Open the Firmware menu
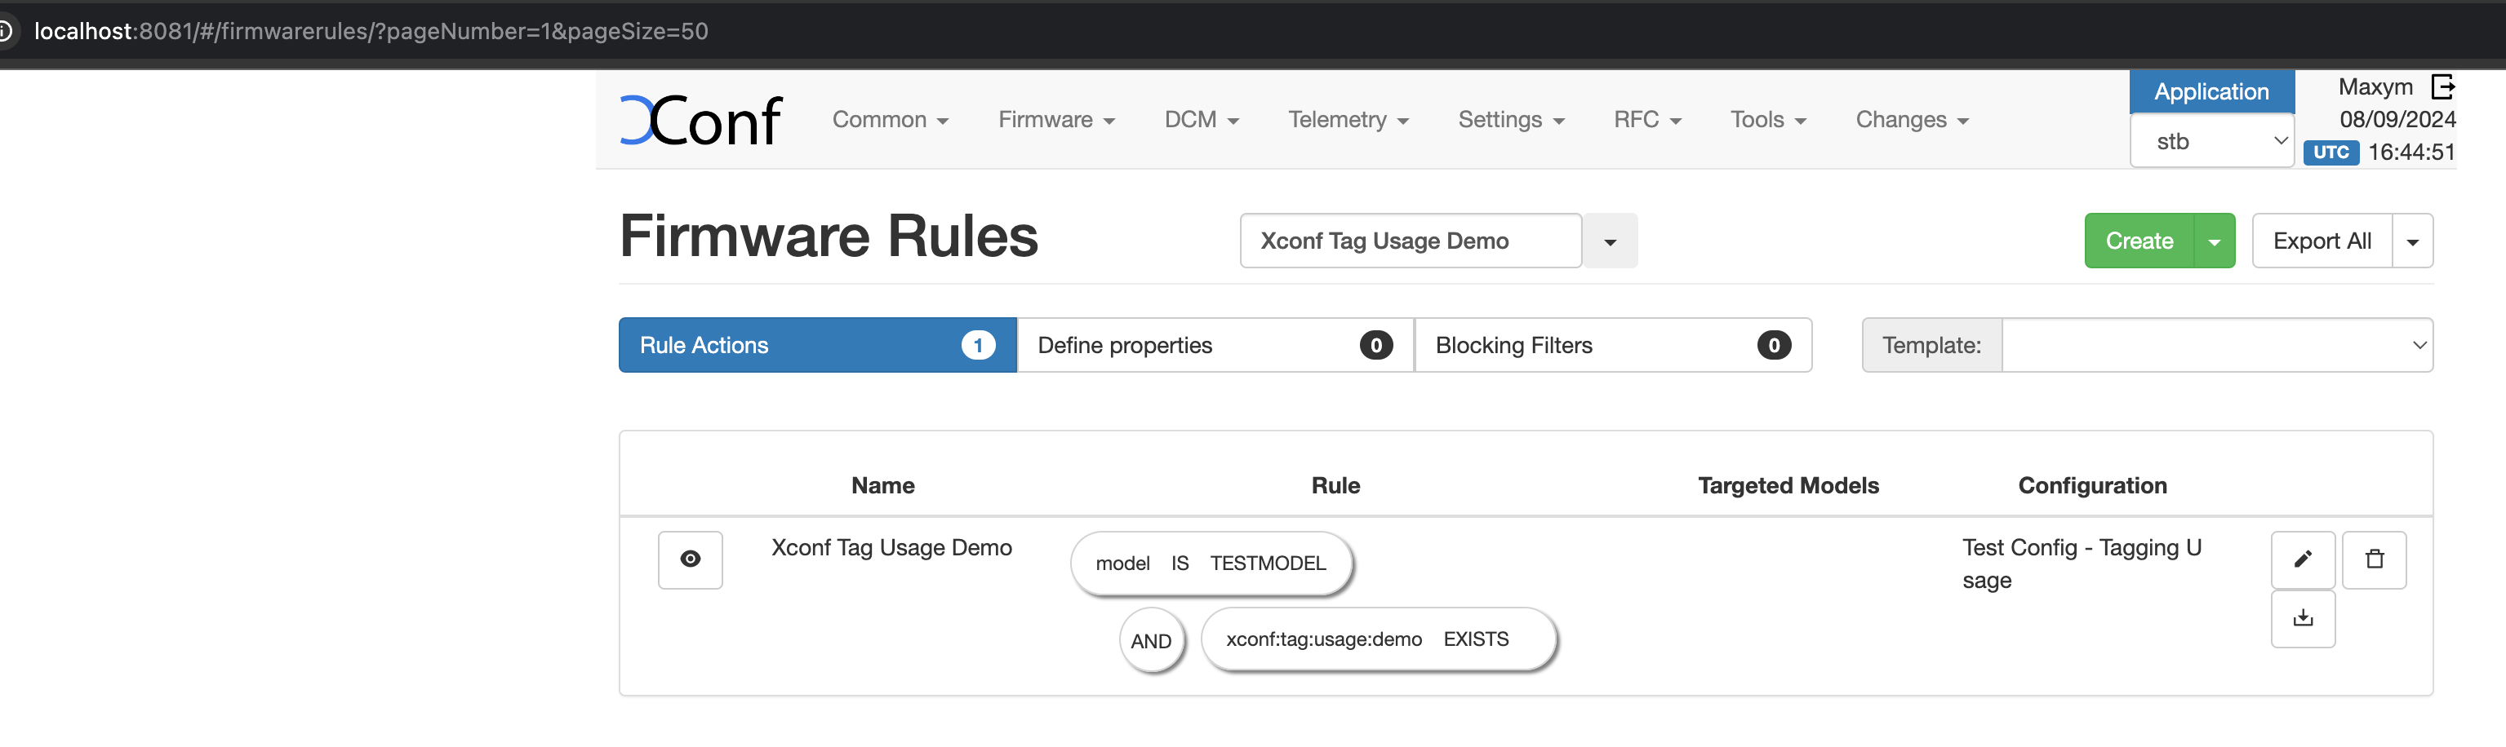This screenshot has height=747, width=2506. pos(1055,121)
